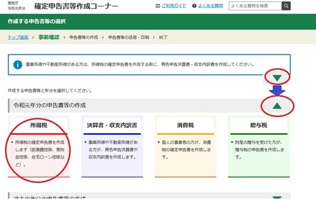Click the 申告書等の作成 breadcrumb step
Image resolution: width=316 pixels, height=199 pixels.
point(84,37)
